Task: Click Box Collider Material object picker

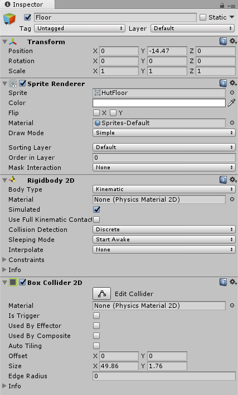Action: [x=232, y=305]
